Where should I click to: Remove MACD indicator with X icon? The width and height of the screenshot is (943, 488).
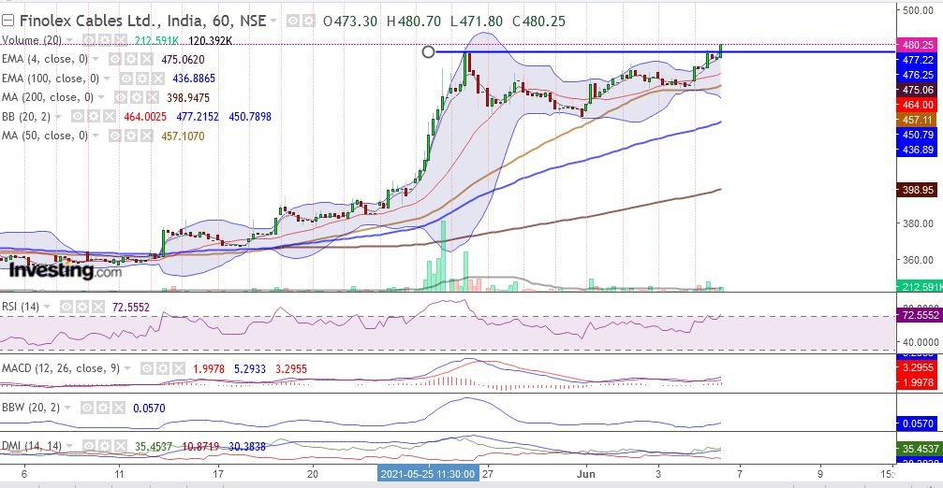coord(179,368)
